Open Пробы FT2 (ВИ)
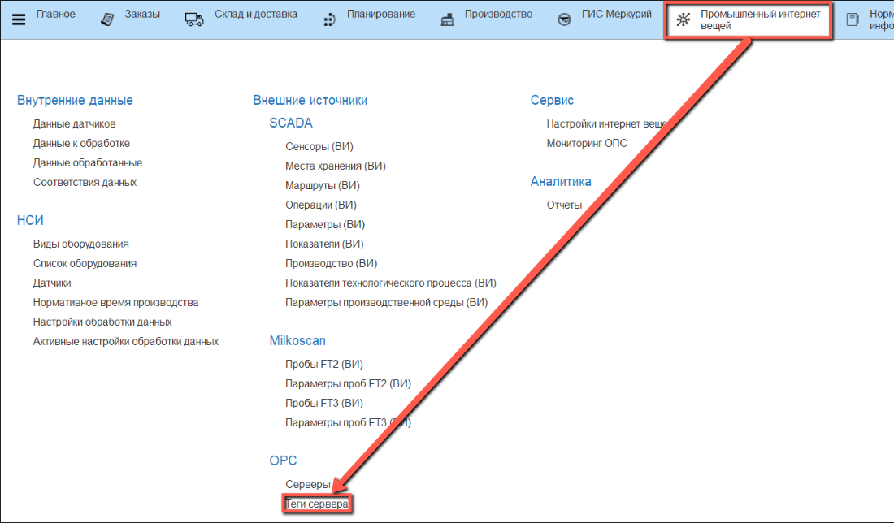The image size is (894, 523). (x=324, y=364)
